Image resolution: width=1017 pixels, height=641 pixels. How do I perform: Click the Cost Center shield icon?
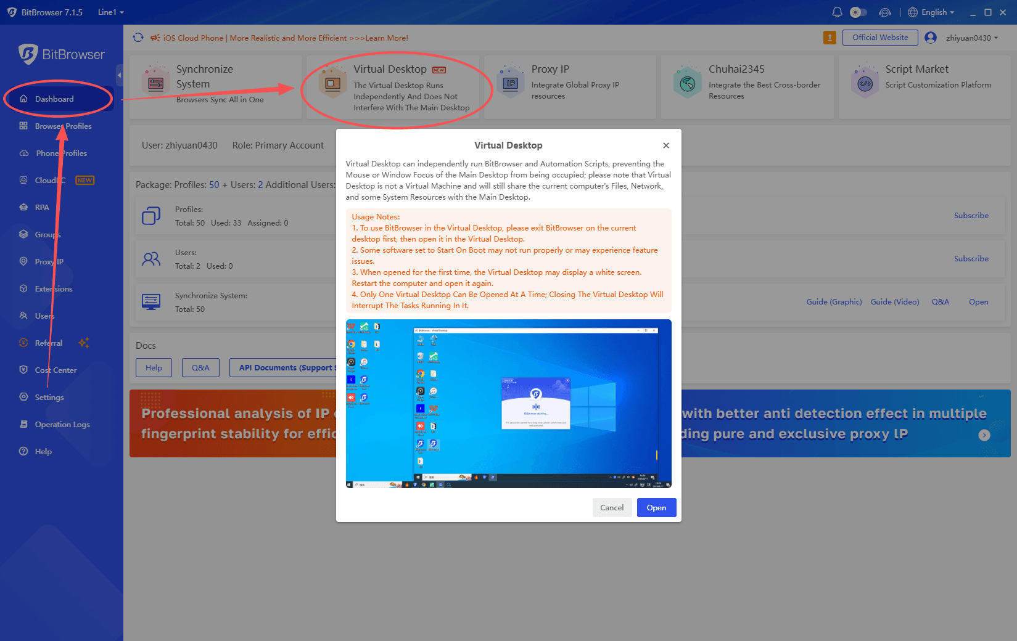pos(23,370)
